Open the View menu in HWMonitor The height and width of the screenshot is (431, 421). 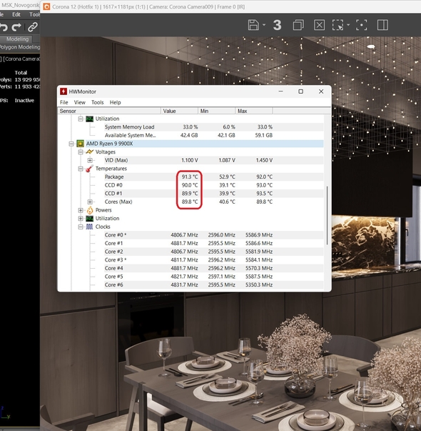click(x=80, y=102)
